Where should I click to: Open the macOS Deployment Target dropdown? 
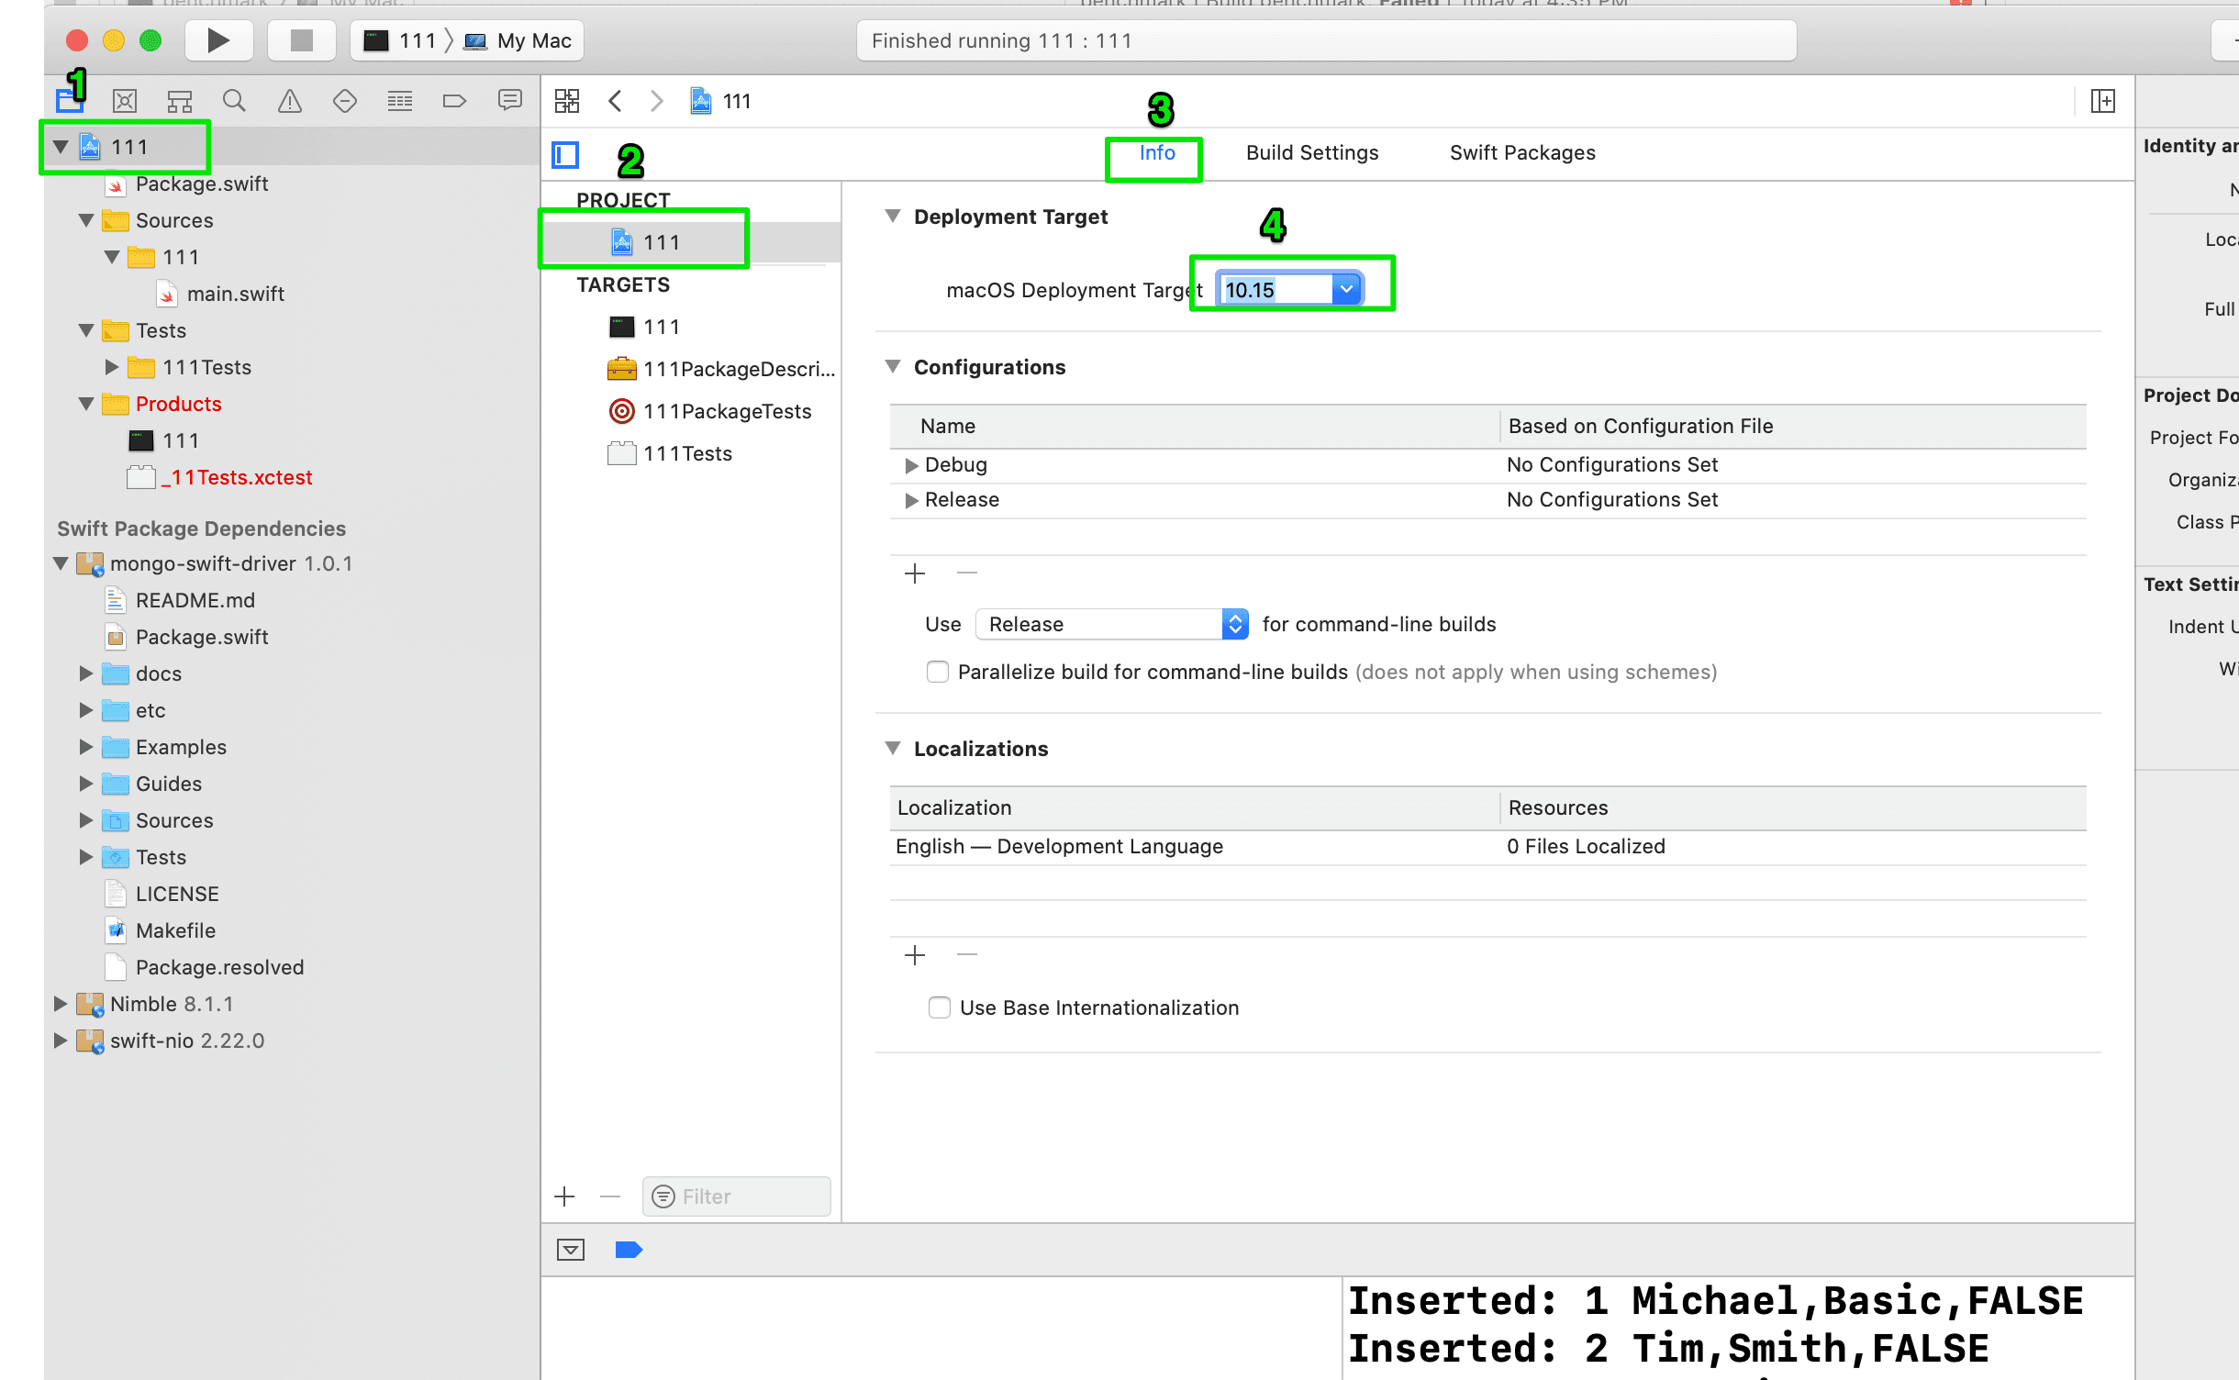tap(1345, 290)
